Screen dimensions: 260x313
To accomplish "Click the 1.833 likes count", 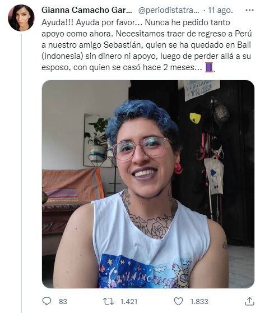I will tap(199, 301).
